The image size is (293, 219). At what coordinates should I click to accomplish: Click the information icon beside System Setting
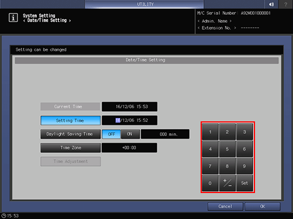coord(13,17)
